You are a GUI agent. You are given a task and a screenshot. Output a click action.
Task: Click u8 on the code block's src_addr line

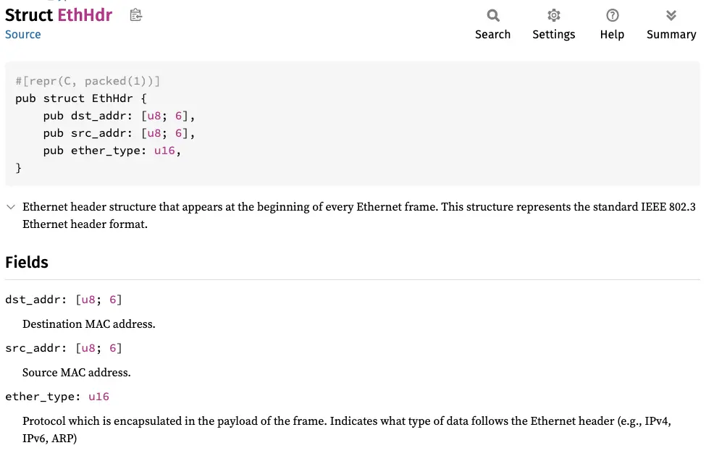154,133
